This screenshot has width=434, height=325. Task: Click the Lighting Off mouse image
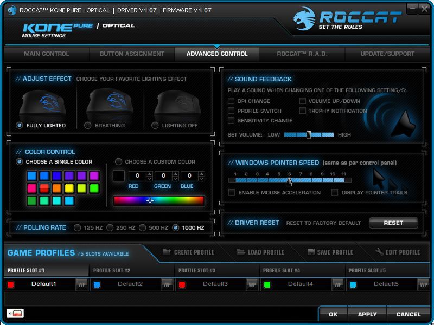pos(177,105)
